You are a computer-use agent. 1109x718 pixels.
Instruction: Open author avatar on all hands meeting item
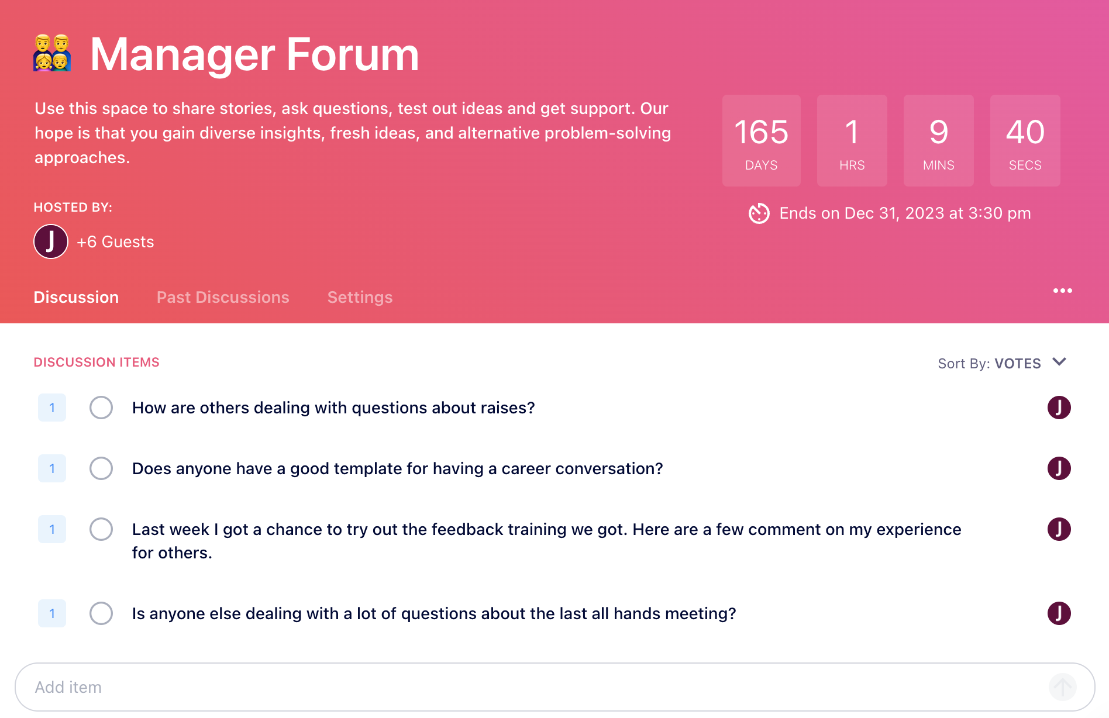[x=1059, y=613]
